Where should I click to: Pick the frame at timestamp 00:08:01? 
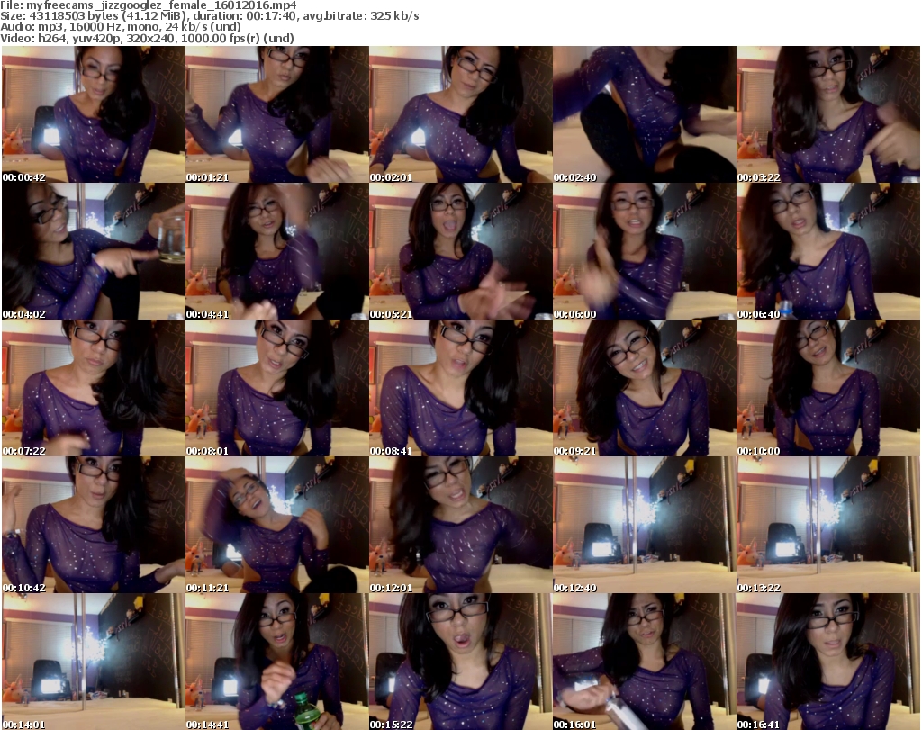[x=277, y=388]
